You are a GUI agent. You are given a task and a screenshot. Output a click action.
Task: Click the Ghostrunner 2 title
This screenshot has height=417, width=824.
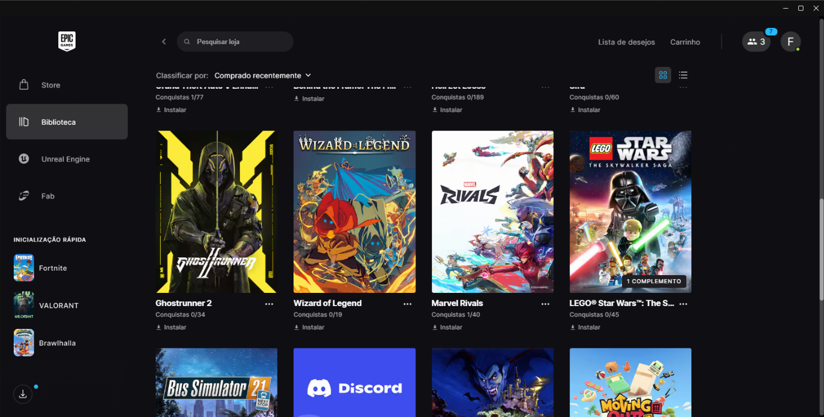[184, 303]
